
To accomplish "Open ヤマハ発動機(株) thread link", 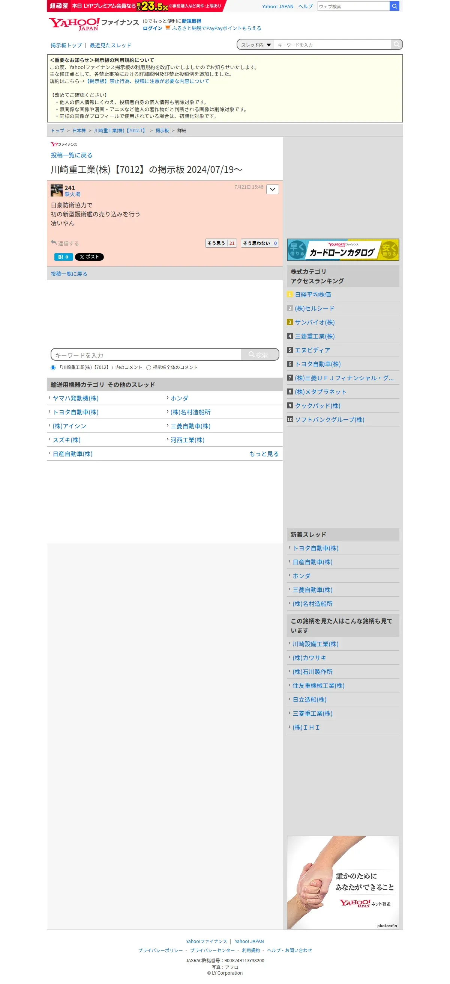I will (x=75, y=398).
